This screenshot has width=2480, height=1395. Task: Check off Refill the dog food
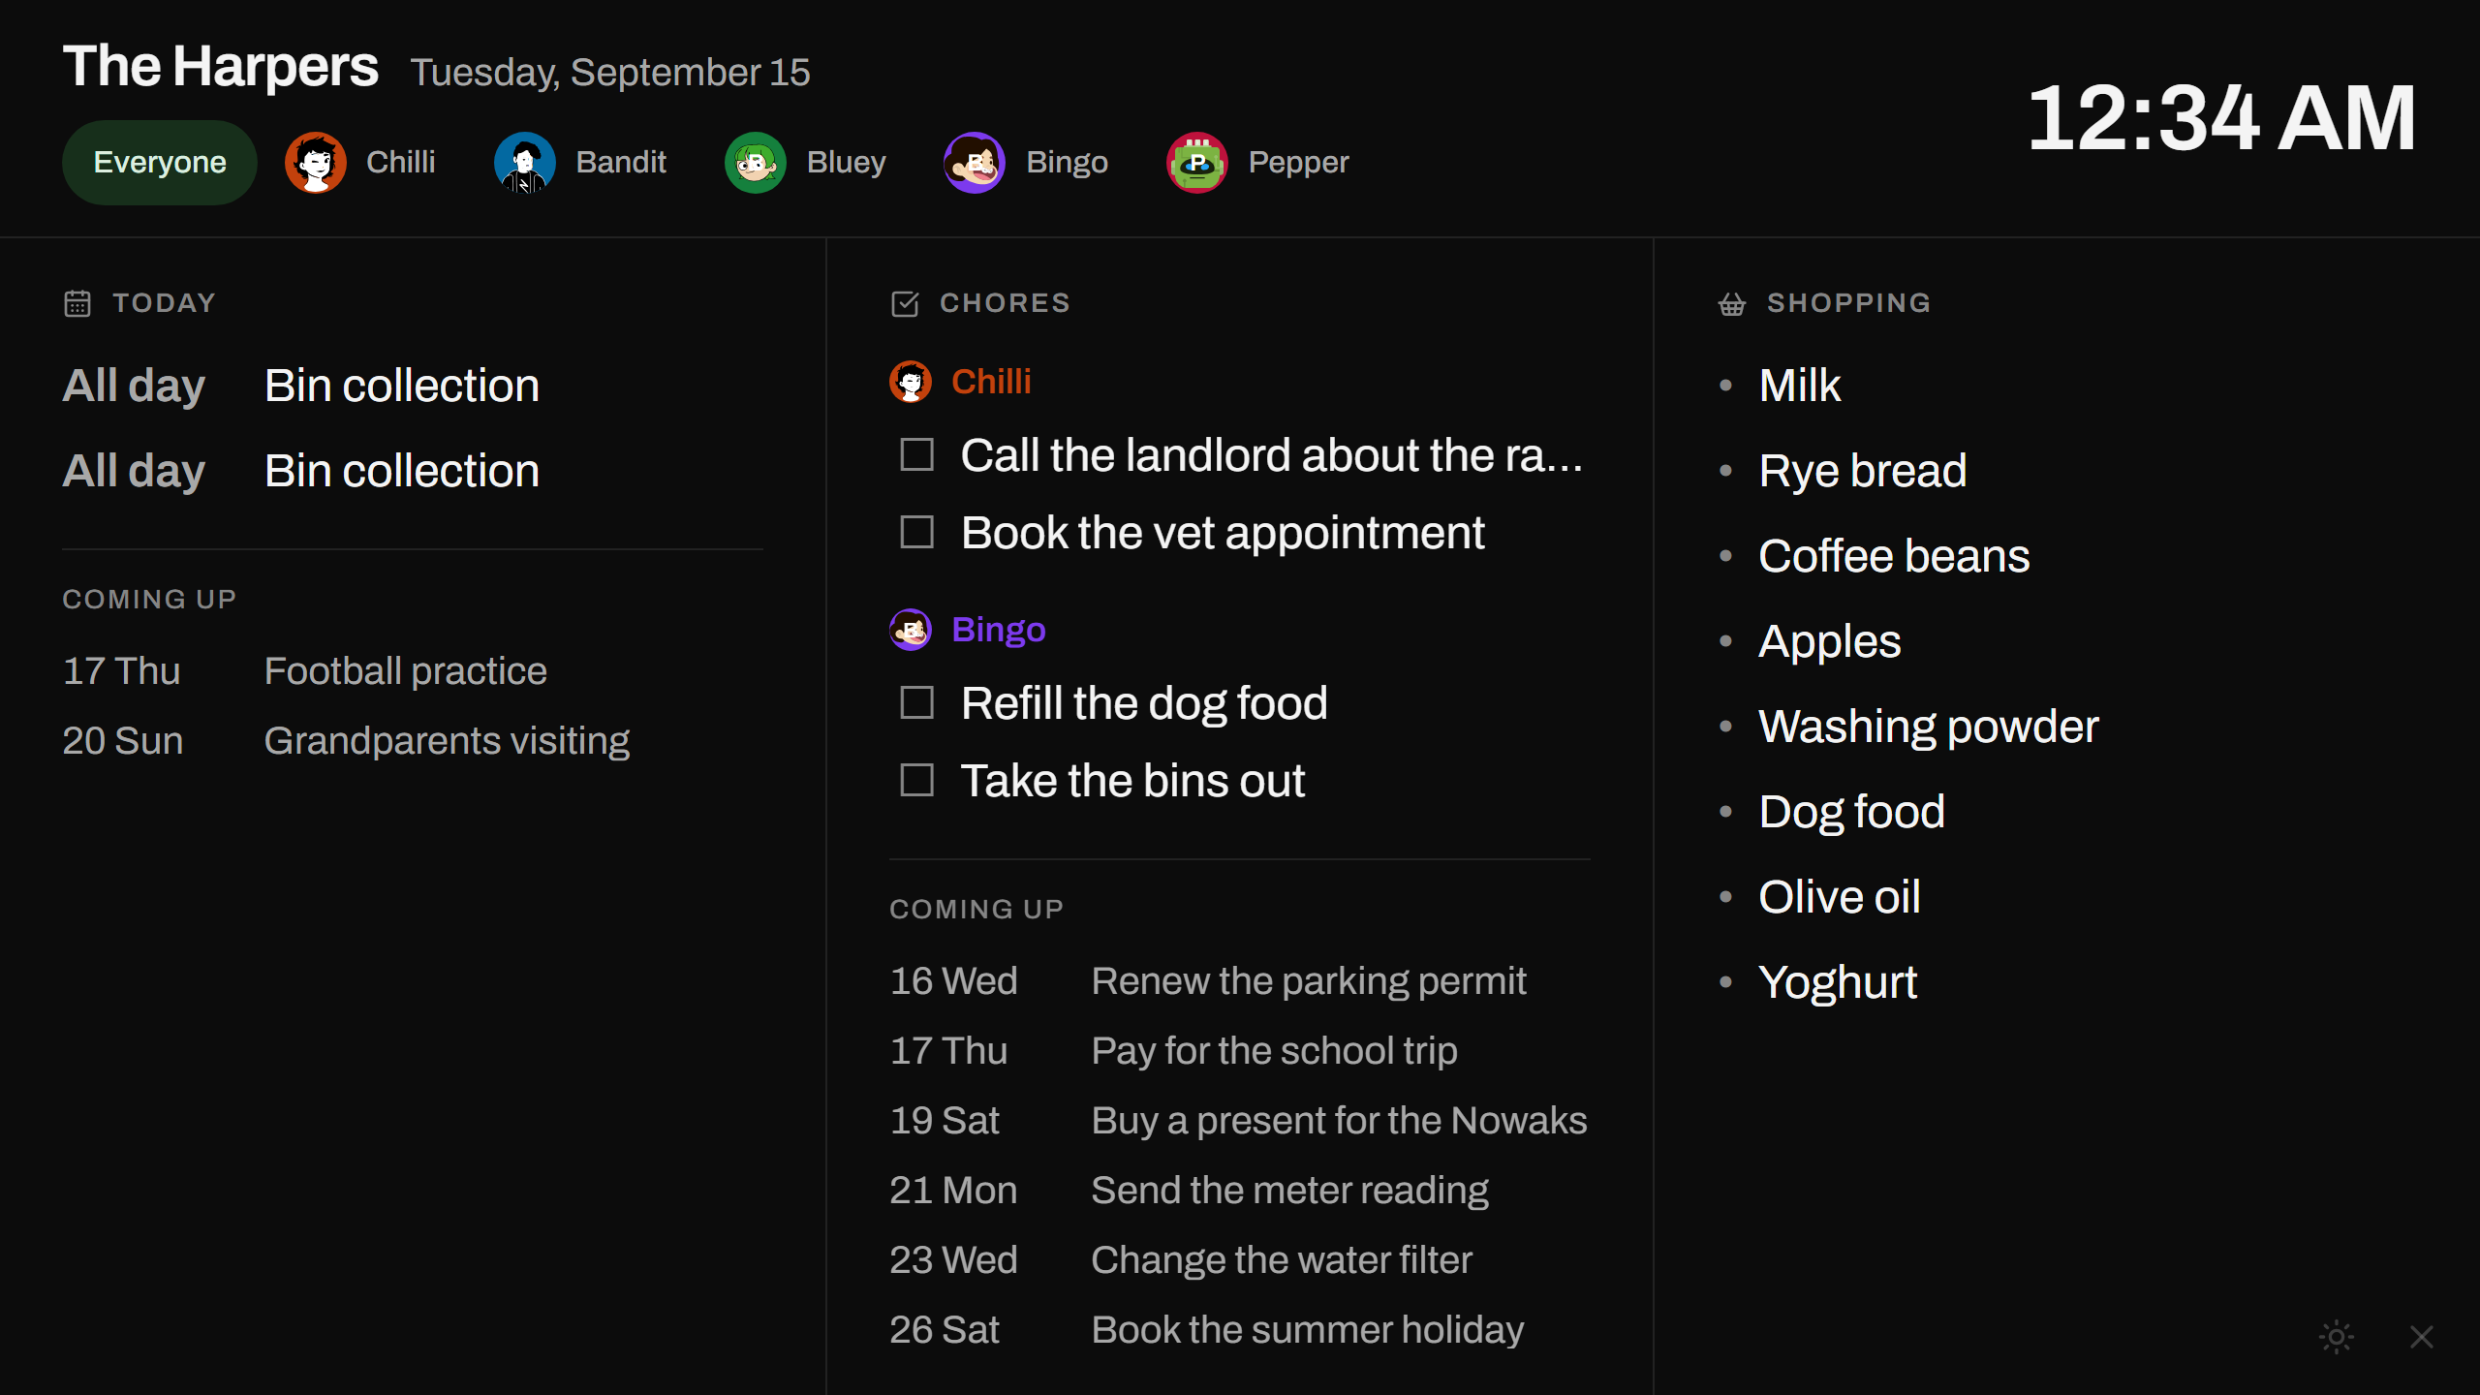click(917, 703)
